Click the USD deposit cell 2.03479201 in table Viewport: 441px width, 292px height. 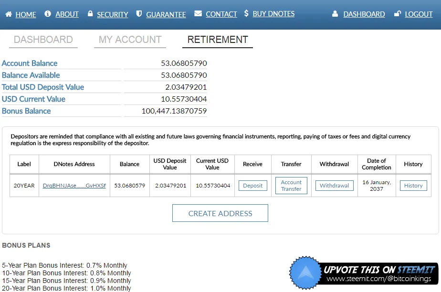tap(170, 186)
